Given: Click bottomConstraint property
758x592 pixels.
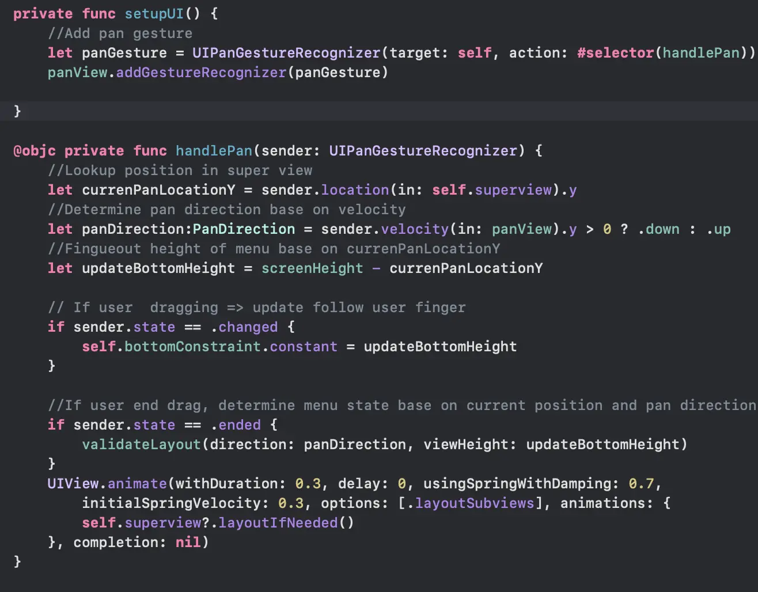Looking at the screenshot, I should point(192,347).
